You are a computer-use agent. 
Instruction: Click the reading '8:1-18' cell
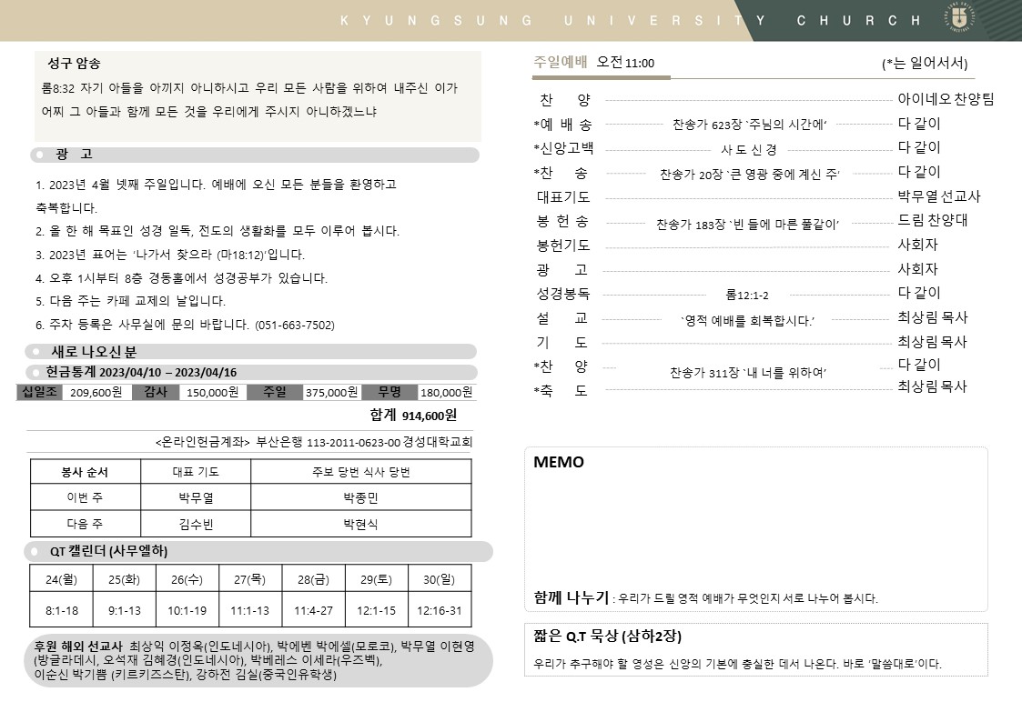[61, 611]
